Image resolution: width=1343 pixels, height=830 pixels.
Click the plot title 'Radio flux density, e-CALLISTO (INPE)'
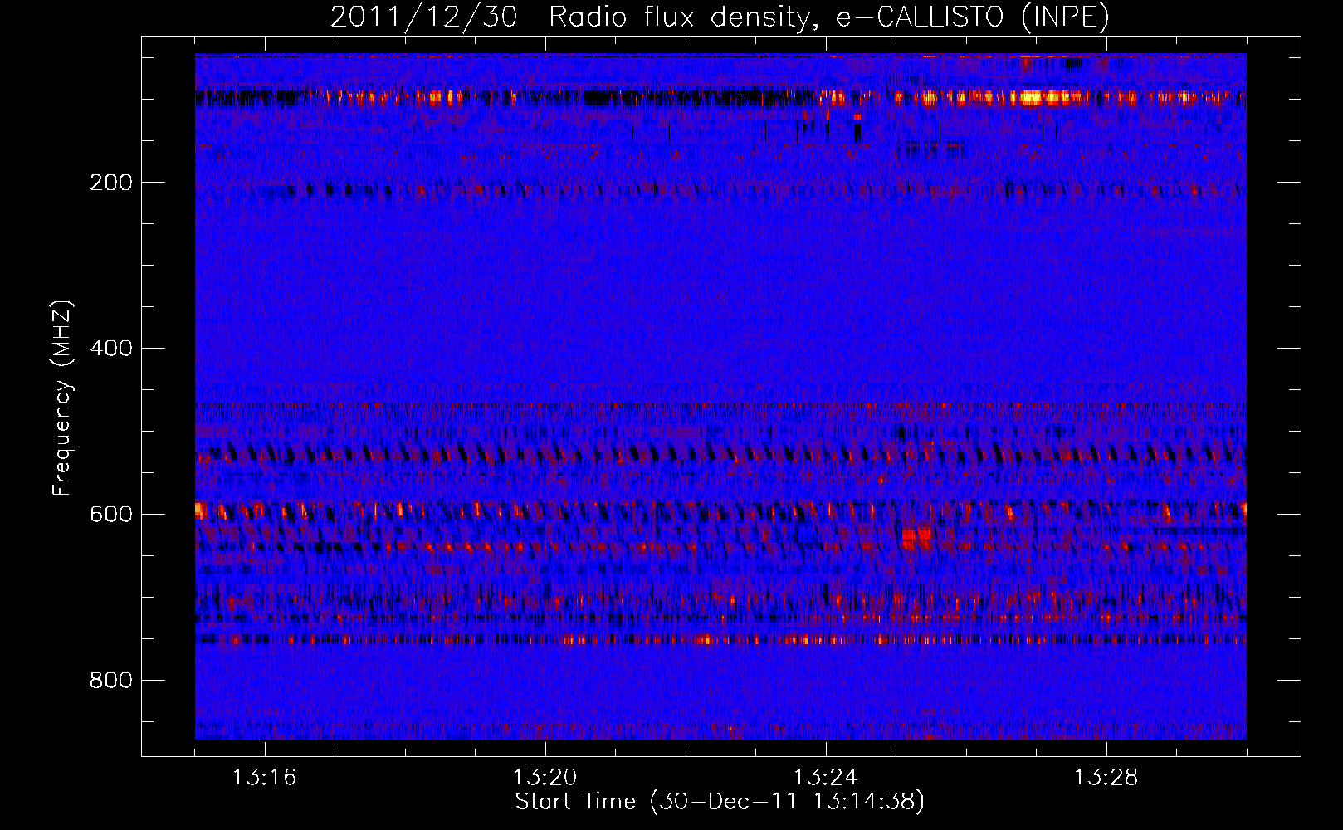829,17
